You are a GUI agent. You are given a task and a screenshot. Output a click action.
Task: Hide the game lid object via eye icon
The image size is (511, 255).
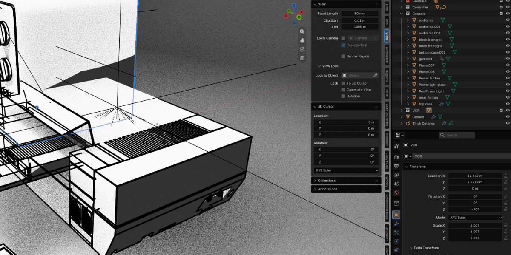tap(508, 59)
